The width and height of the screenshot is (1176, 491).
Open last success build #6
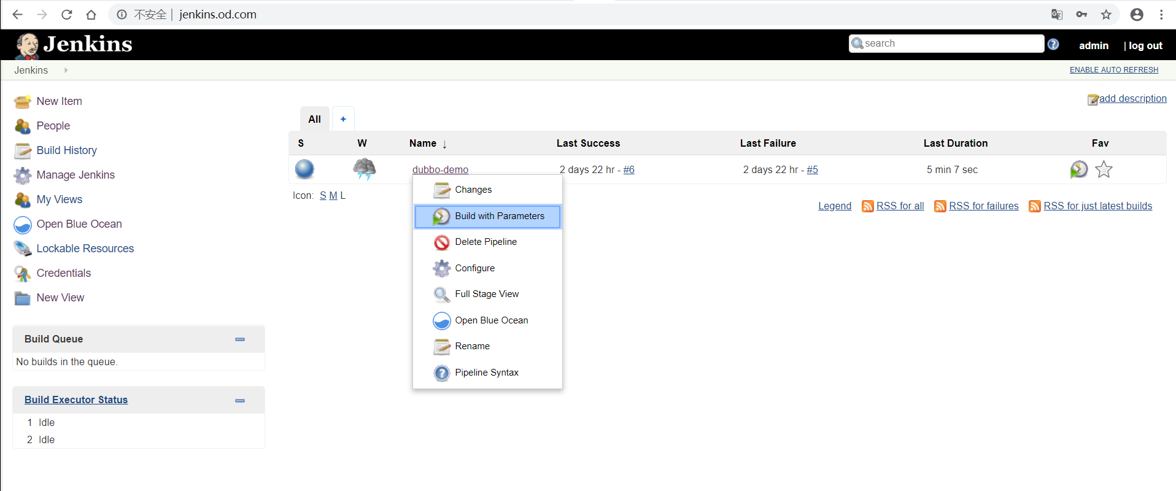point(629,170)
